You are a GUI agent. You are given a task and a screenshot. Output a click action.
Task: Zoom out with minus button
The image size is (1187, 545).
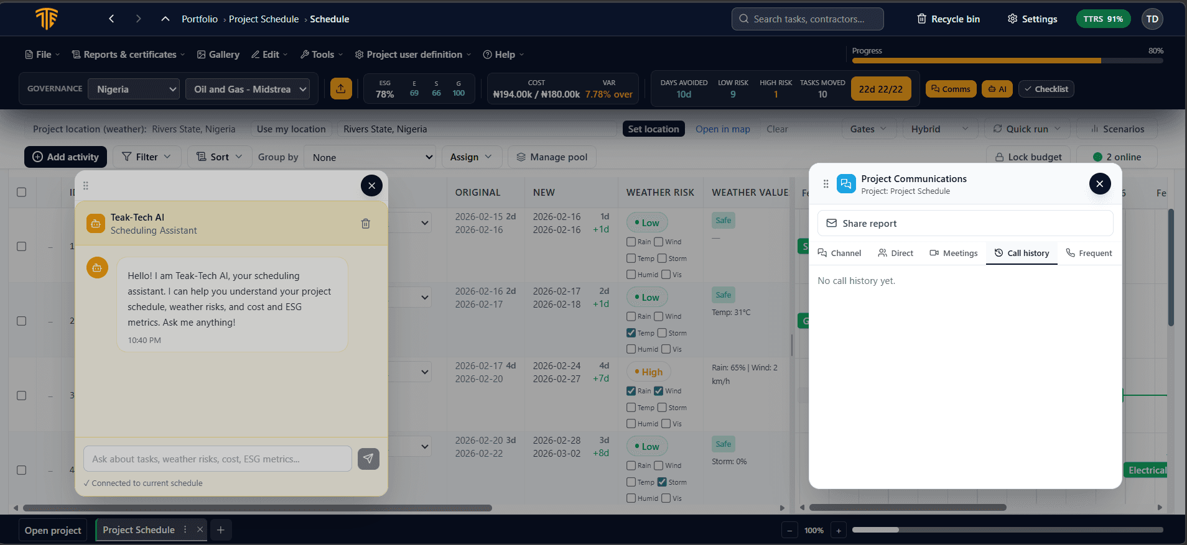click(789, 530)
